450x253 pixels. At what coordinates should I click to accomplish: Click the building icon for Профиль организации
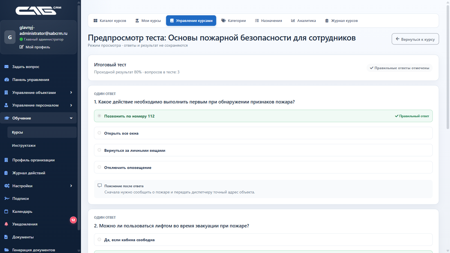[x=6, y=160]
